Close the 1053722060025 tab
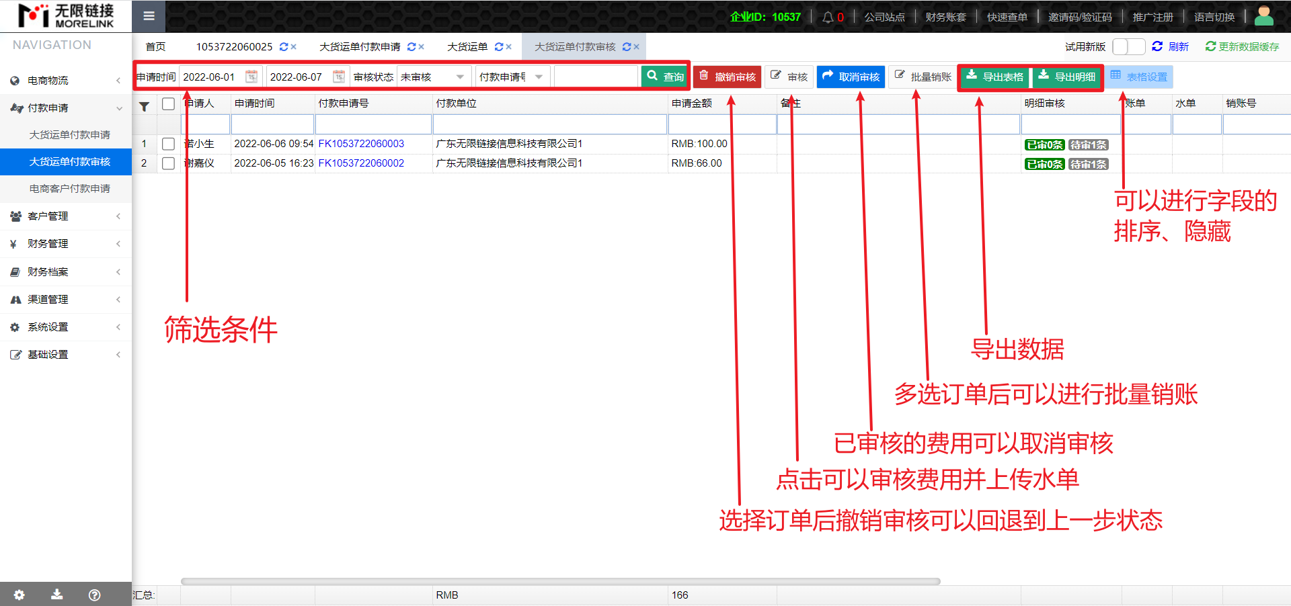Image resolution: width=1291 pixels, height=606 pixels. tap(294, 47)
